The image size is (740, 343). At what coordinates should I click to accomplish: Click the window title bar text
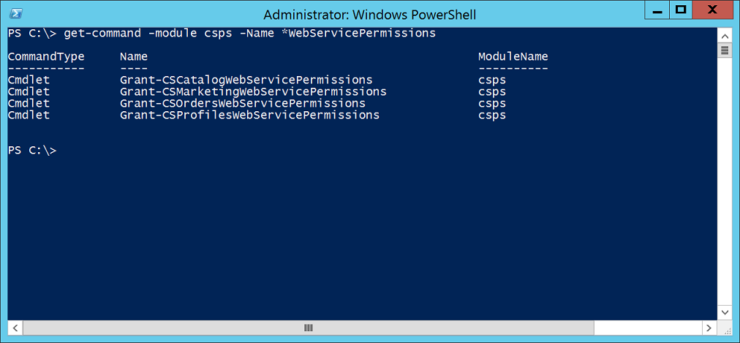pyautogui.click(x=369, y=15)
